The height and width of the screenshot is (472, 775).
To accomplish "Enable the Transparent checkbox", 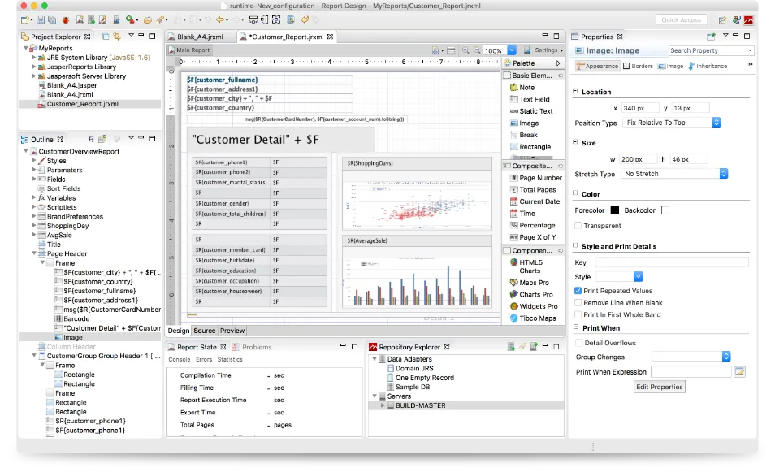I will click(x=578, y=226).
